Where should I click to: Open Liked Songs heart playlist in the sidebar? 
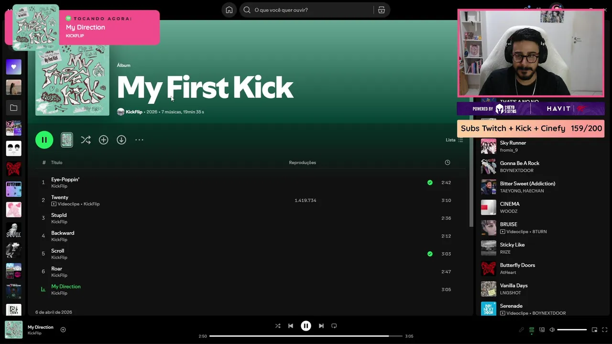pos(13,67)
